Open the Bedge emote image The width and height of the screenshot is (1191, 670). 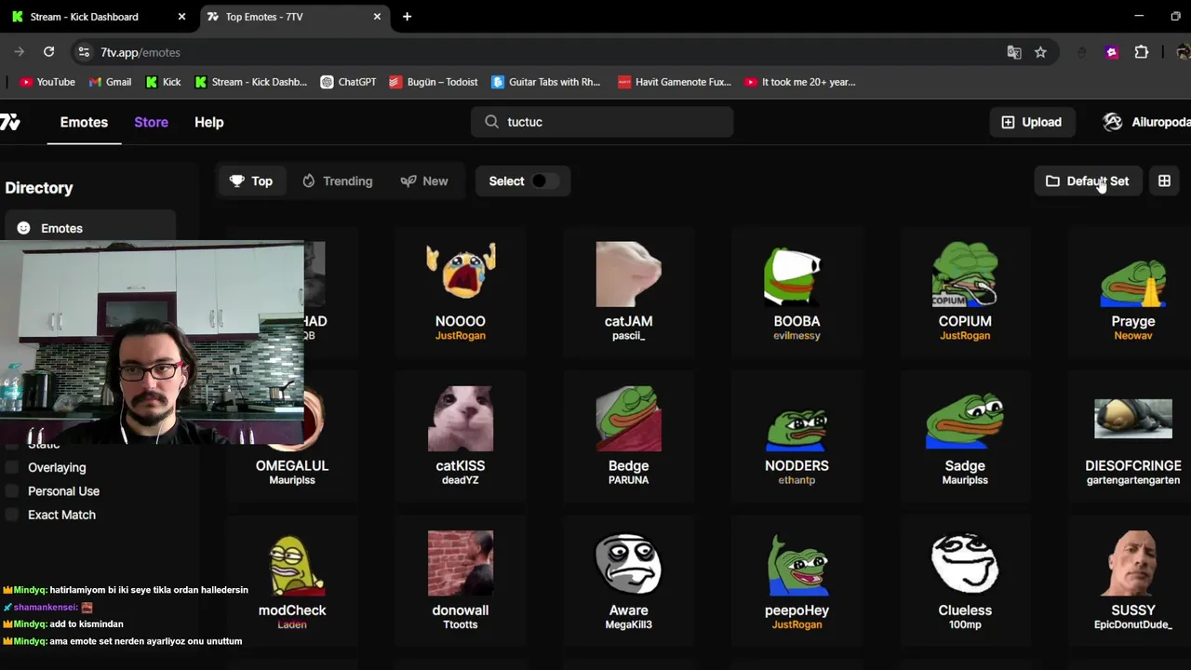coord(629,419)
